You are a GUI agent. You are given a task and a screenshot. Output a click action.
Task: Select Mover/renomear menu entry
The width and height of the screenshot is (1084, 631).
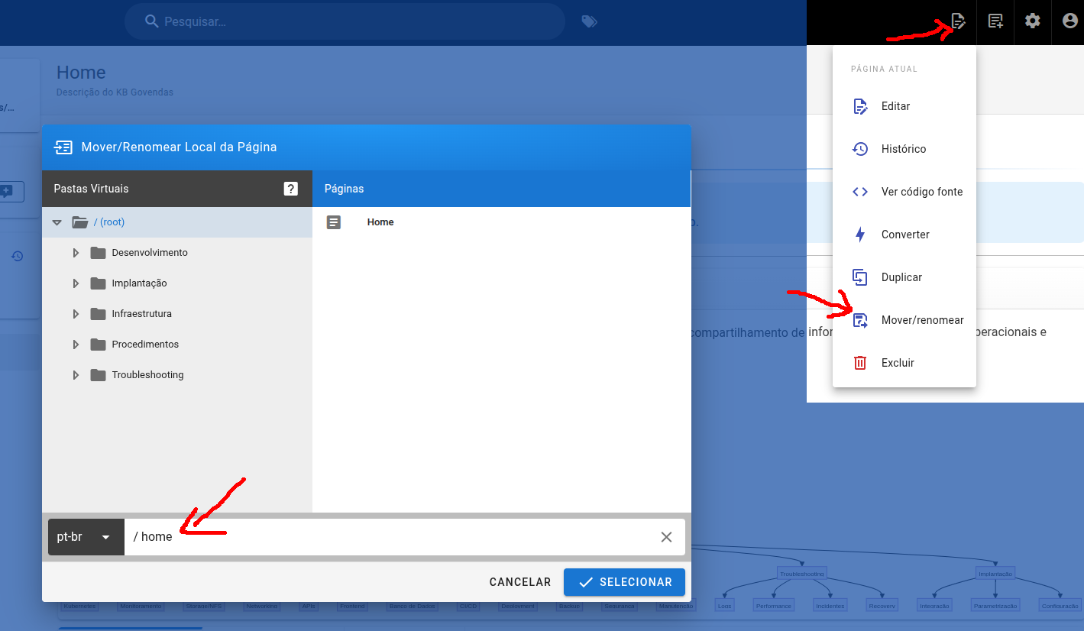pyautogui.click(x=922, y=320)
